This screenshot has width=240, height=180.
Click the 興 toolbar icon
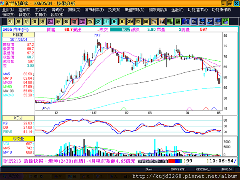pyautogui.click(x=146, y=22)
